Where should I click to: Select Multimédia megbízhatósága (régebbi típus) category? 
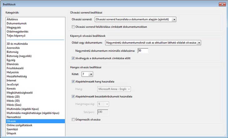coord(36,113)
